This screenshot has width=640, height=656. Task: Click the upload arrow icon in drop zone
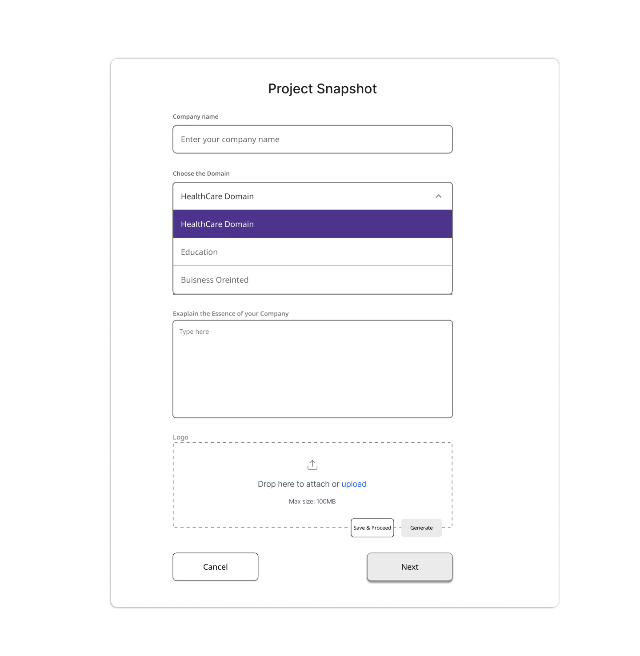(x=312, y=465)
